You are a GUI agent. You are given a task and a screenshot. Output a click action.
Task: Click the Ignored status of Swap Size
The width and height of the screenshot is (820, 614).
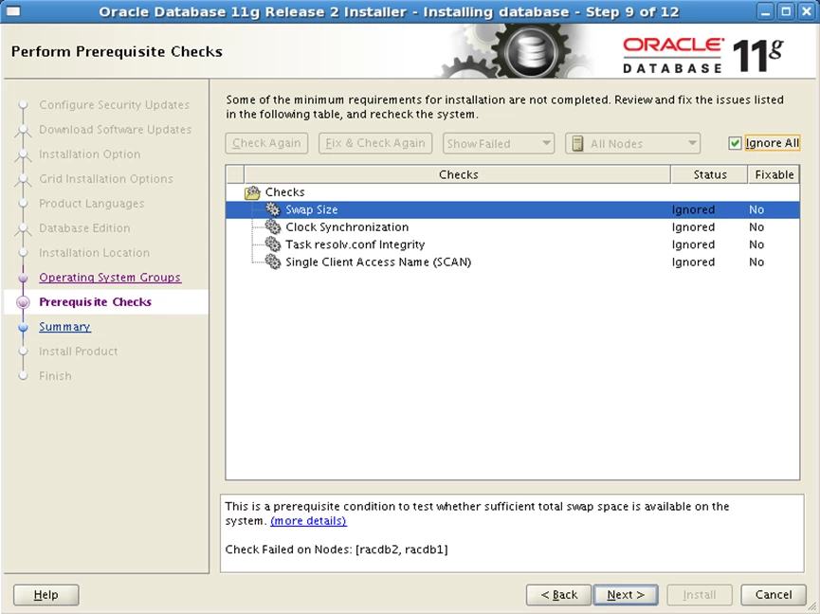[x=693, y=209]
